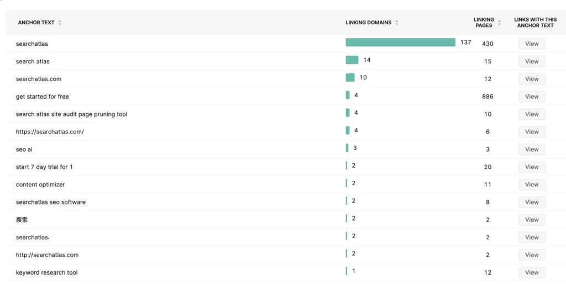Click linking domains value 14
The image size is (566, 284).
tap(367, 60)
